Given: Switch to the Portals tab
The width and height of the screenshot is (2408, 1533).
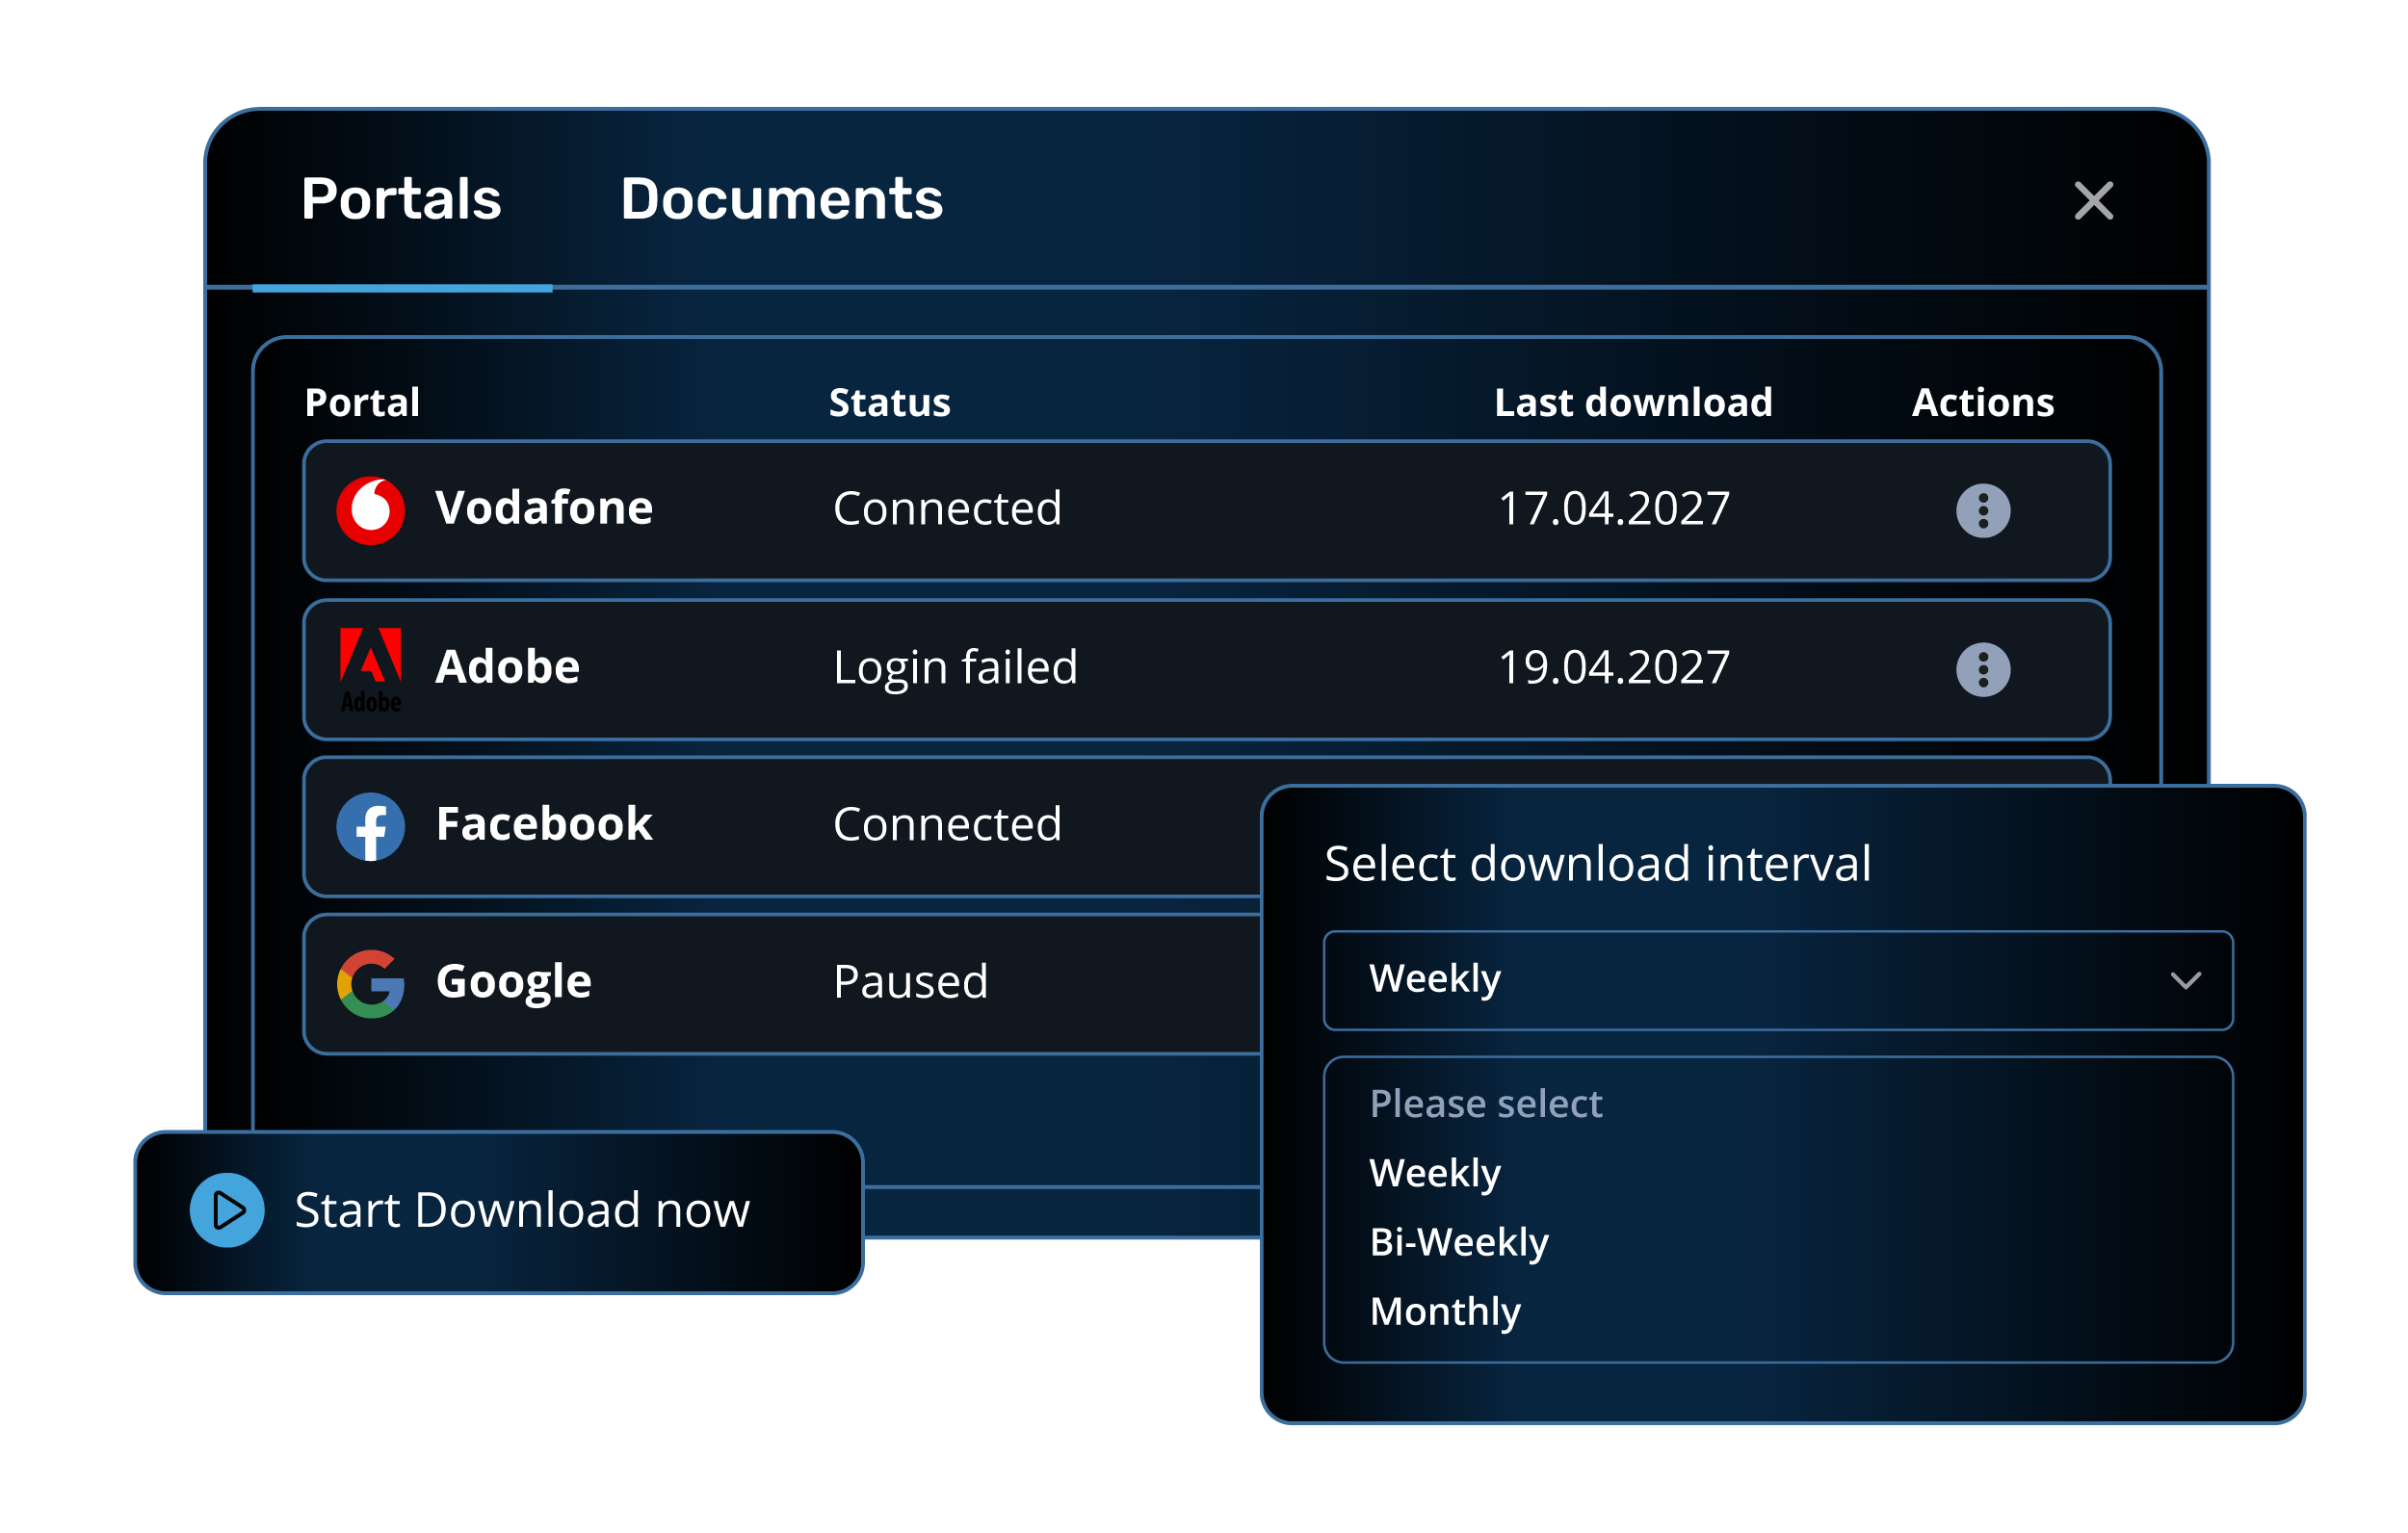Looking at the screenshot, I should [401, 199].
